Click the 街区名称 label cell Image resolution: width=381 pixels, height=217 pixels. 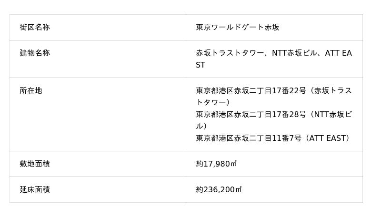35,28
